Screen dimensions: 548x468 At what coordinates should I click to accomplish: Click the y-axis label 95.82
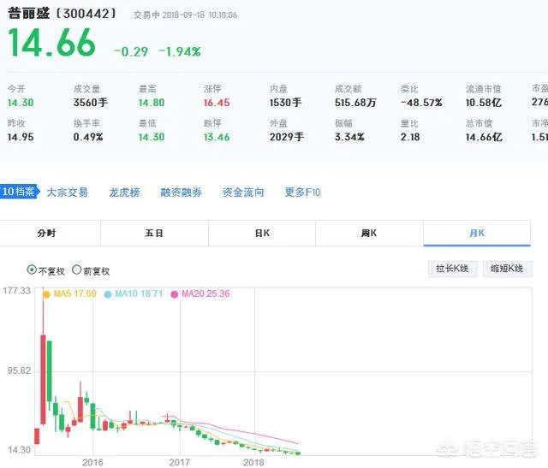pyautogui.click(x=19, y=370)
